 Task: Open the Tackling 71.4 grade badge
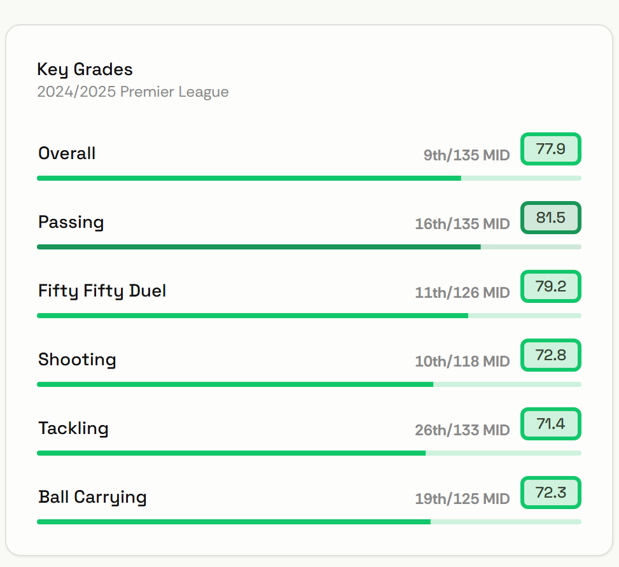(x=551, y=424)
